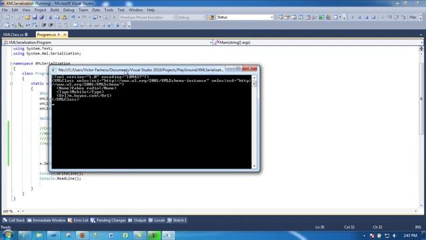This screenshot has height=240, width=426.
Task: Select the Program.cs document tab
Action: 47,35
